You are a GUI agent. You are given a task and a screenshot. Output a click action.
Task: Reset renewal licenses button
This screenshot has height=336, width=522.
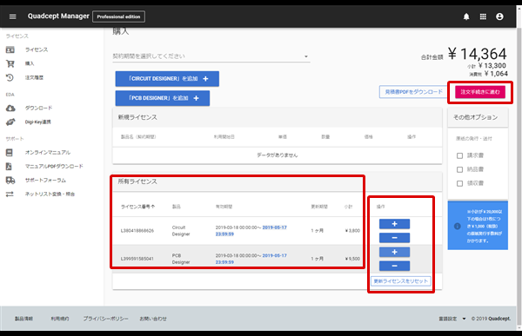pos(401,281)
